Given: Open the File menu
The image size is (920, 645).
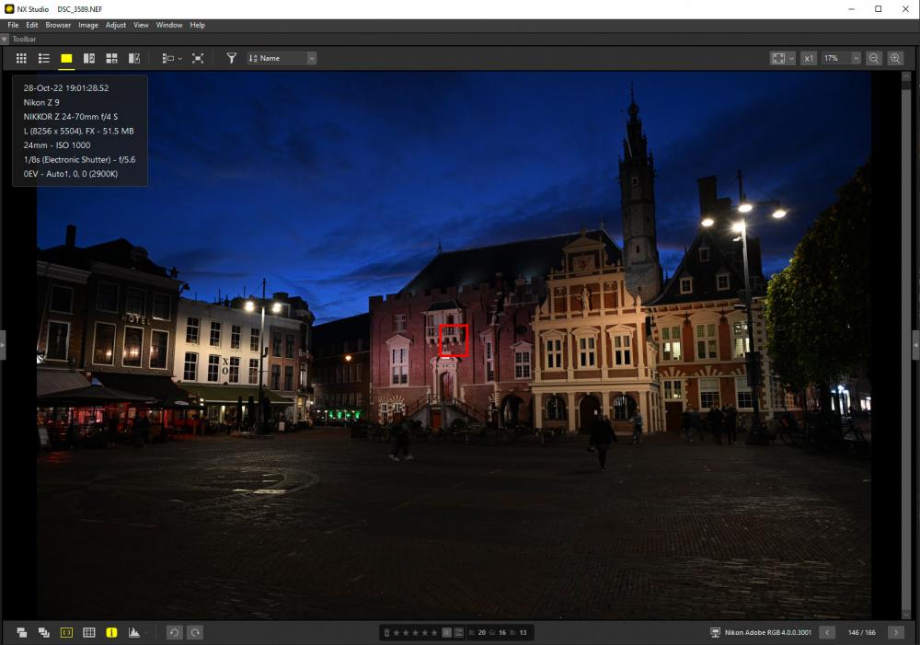Looking at the screenshot, I should pyautogui.click(x=13, y=25).
